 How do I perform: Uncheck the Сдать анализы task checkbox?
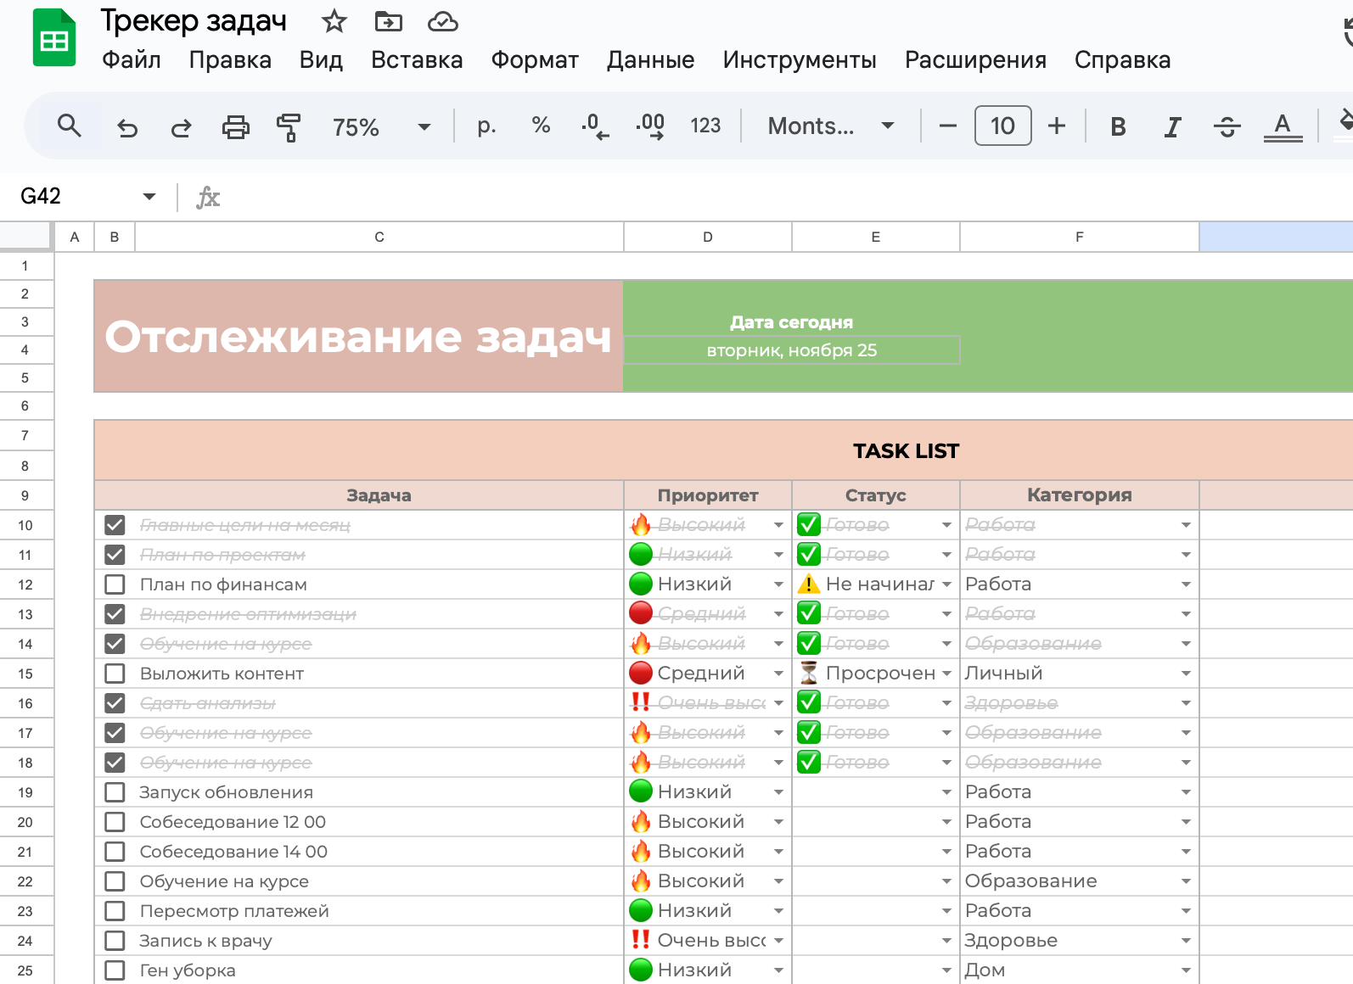pyautogui.click(x=115, y=703)
